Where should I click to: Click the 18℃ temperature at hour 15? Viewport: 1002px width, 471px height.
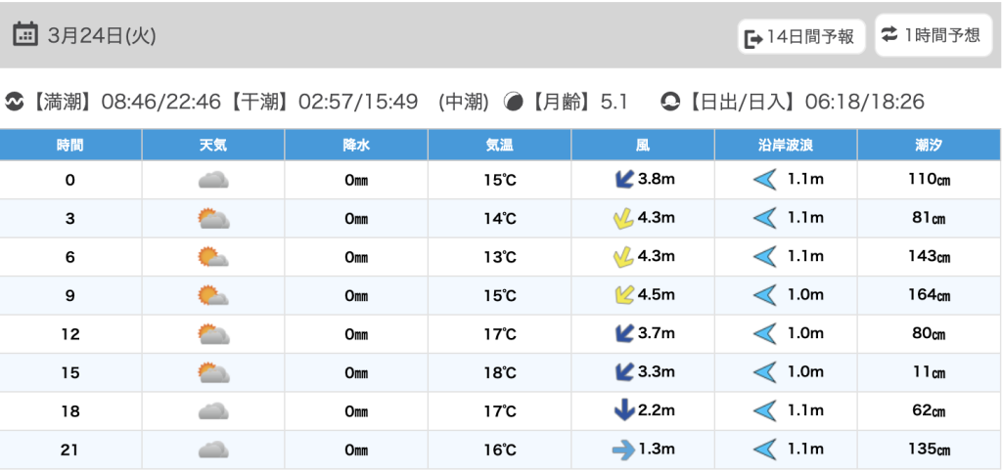(x=500, y=372)
